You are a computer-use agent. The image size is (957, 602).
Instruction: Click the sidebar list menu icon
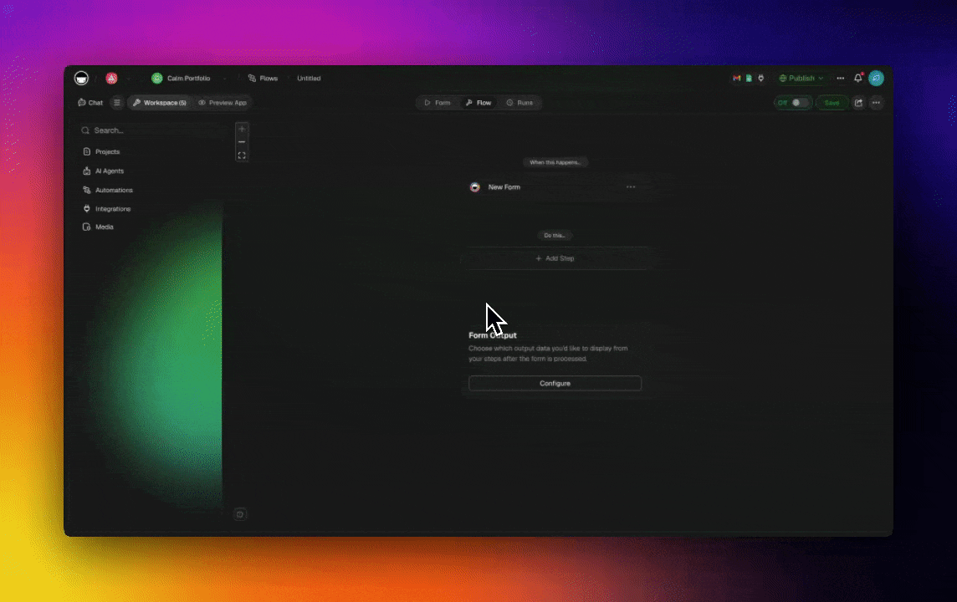(117, 103)
